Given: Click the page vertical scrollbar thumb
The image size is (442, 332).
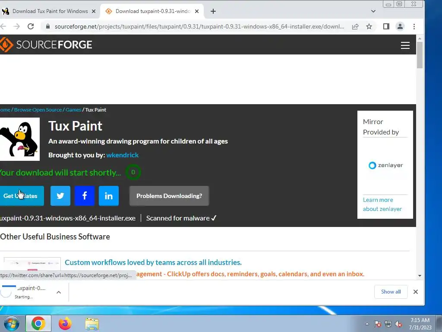Looking at the screenshot, I should [420, 55].
